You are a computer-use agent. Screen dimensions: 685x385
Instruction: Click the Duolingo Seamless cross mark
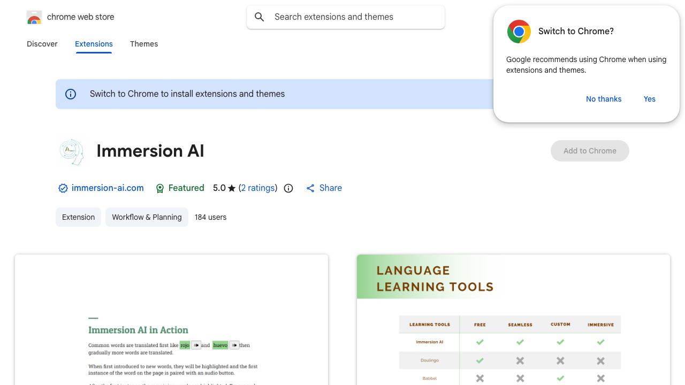coord(520,361)
